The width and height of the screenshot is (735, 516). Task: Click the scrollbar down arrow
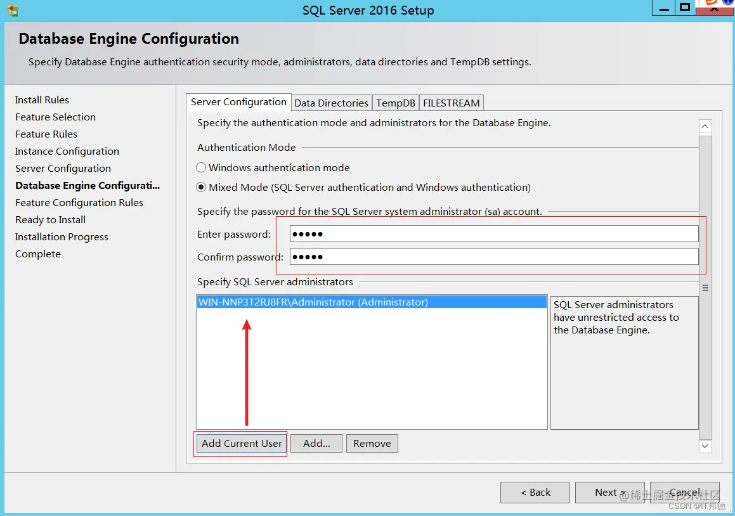point(705,446)
